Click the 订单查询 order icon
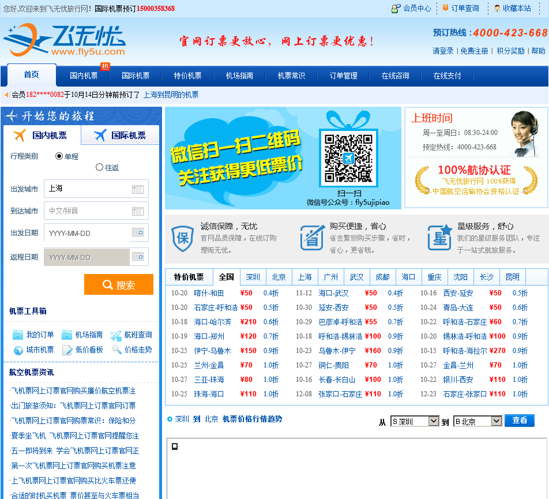Image resolution: width=549 pixels, height=499 pixels. click(x=445, y=7)
